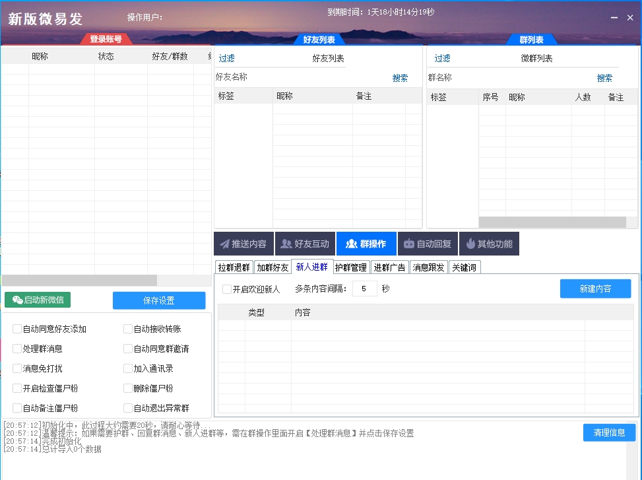Image resolution: width=642 pixels, height=480 pixels.
Task: Click the robot icon on 自动回复
Action: click(x=408, y=244)
